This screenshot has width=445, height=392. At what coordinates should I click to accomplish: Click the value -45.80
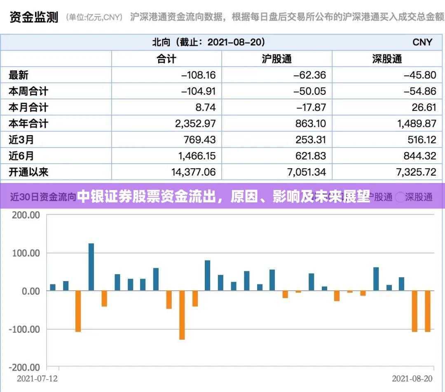tap(420, 75)
